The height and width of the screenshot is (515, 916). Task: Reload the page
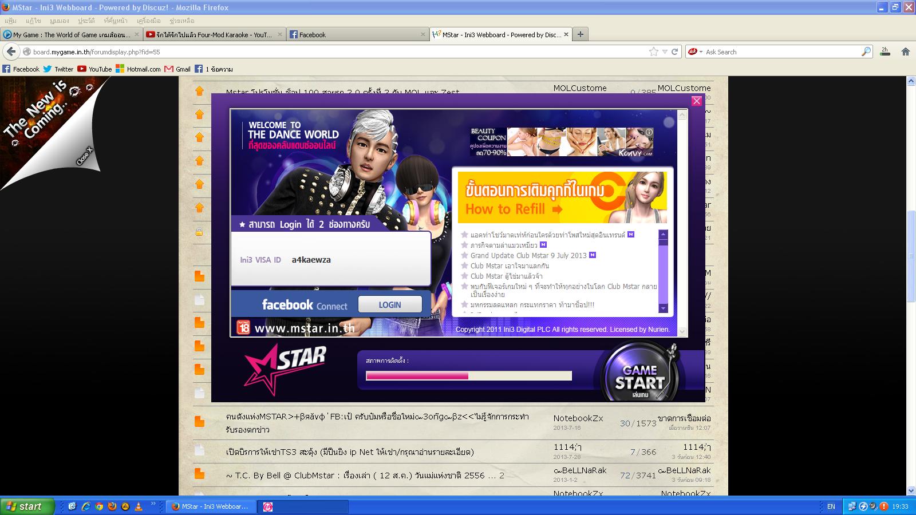click(675, 51)
